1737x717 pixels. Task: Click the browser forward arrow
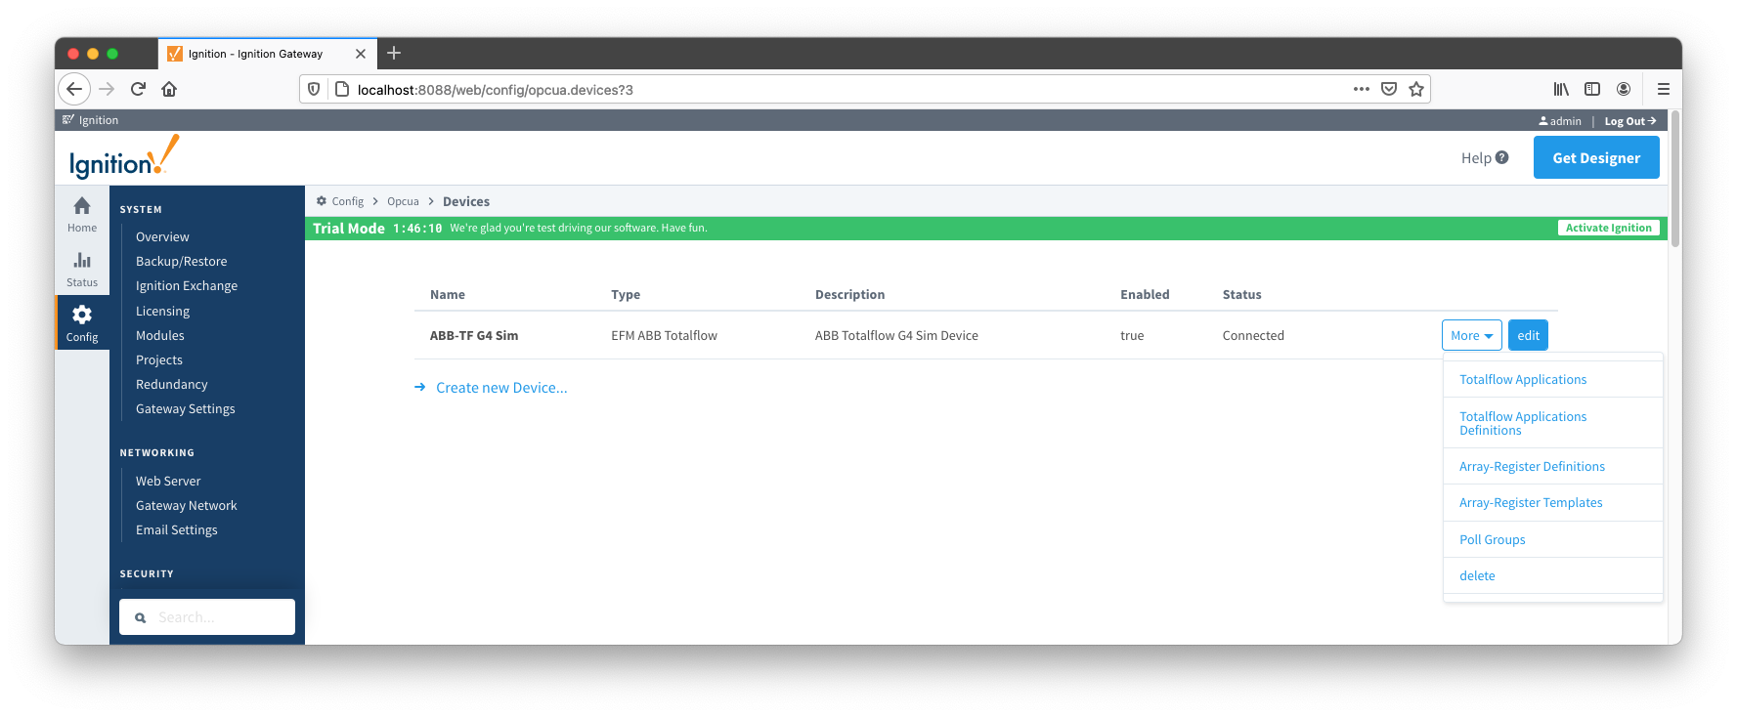(x=107, y=89)
